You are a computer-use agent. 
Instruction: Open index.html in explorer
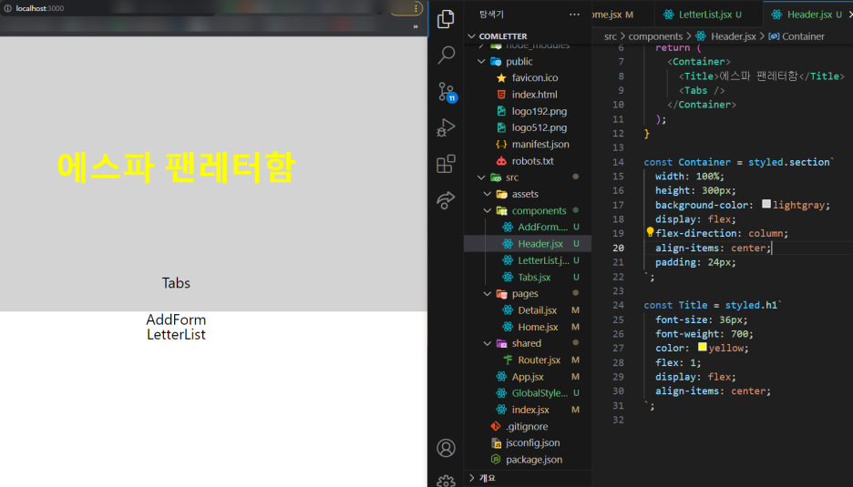tap(534, 95)
